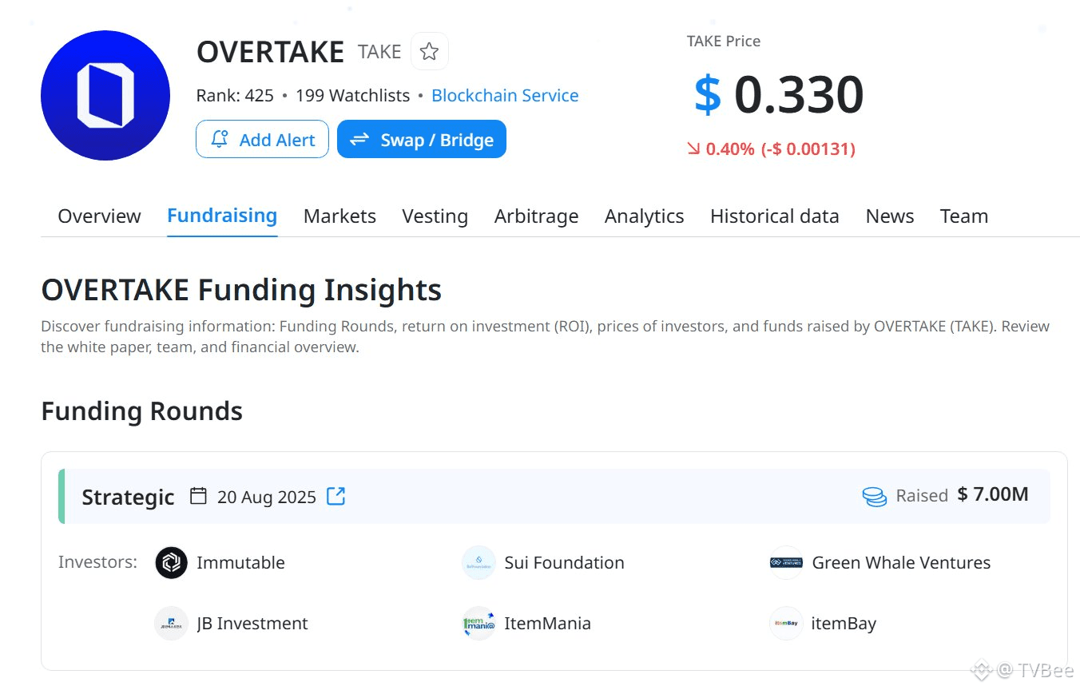1080x690 pixels.
Task: Switch to the Historical data tab
Action: [774, 216]
